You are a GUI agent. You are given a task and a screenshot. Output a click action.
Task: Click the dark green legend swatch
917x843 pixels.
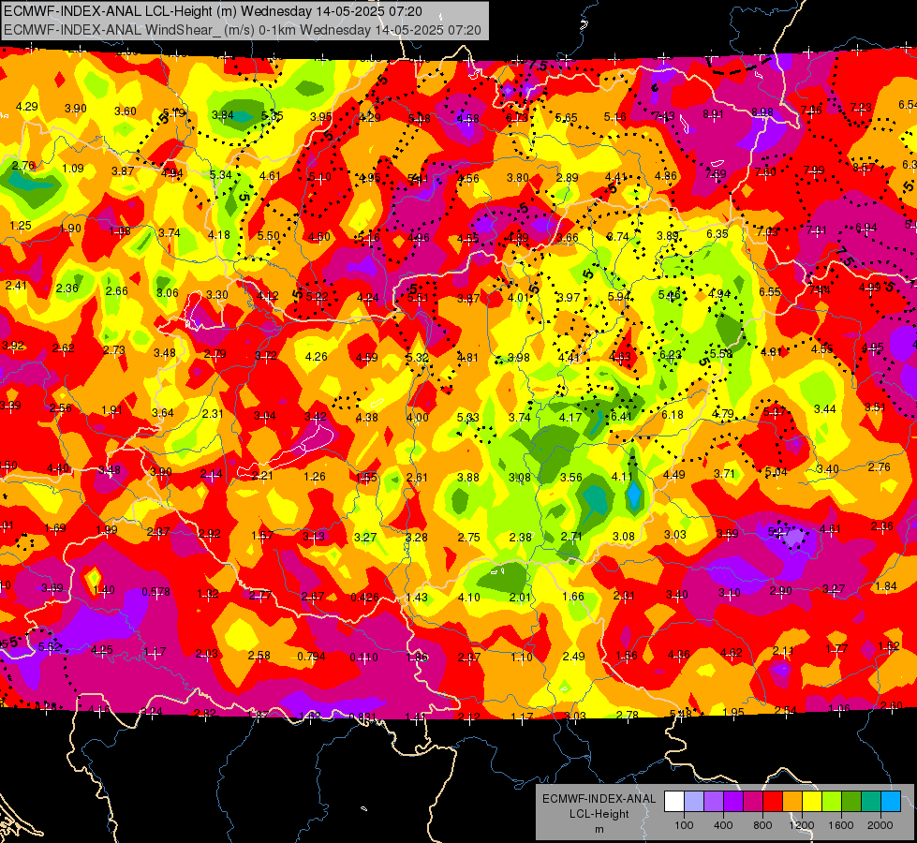[x=851, y=802]
